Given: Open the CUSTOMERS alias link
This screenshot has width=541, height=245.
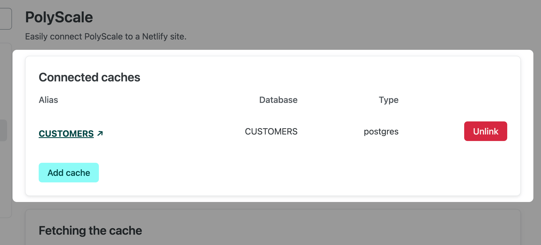Looking at the screenshot, I should (x=66, y=134).
